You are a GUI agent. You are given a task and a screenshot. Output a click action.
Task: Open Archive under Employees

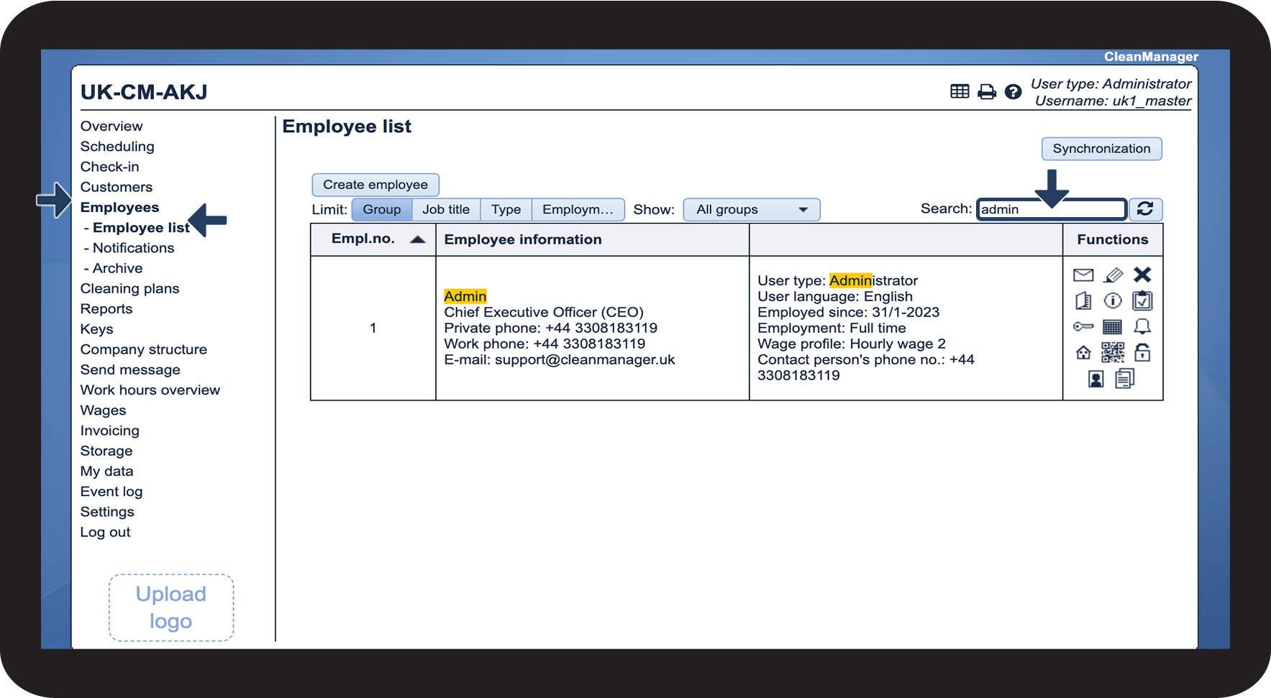(x=117, y=268)
